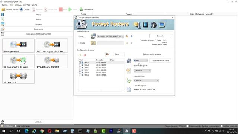Open the Fluxo de áudio Padrão dropdown
The height and width of the screenshot is (134, 238).
coord(146,80)
